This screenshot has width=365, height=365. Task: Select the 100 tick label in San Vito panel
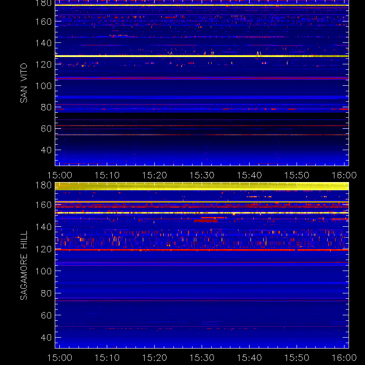point(43,86)
